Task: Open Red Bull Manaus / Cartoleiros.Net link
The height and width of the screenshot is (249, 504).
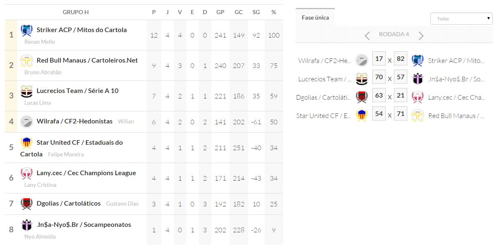Action: pyautogui.click(x=87, y=60)
